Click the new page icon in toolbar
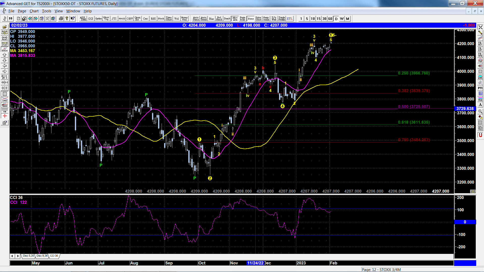Image resolution: width=484 pixels, height=272 pixels. [x=18, y=19]
